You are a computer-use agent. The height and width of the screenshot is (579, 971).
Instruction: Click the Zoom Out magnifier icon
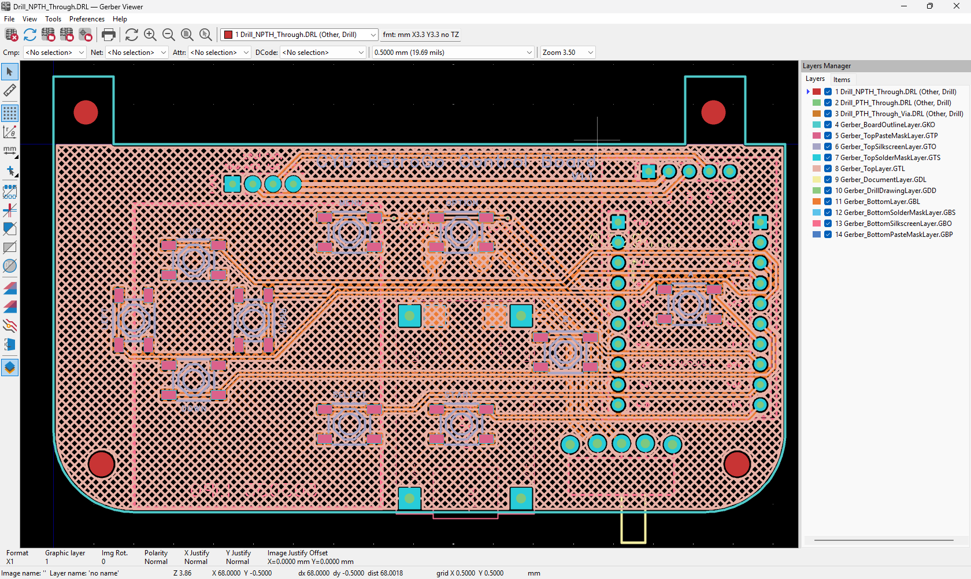pos(169,35)
